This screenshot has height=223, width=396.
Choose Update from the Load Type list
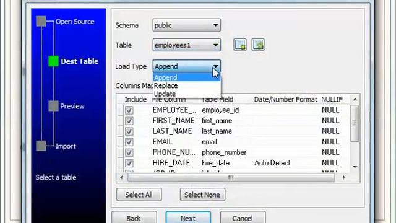coord(187,94)
